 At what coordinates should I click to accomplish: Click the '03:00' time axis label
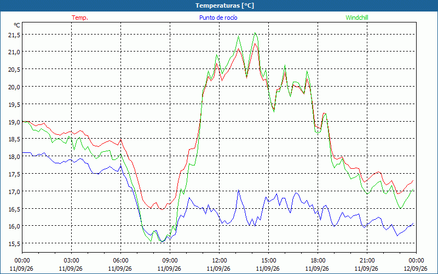click(71, 261)
